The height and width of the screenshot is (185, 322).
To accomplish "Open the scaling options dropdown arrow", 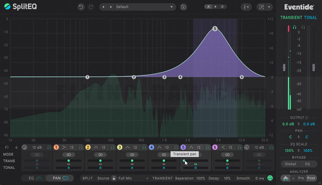I will click(x=269, y=7).
